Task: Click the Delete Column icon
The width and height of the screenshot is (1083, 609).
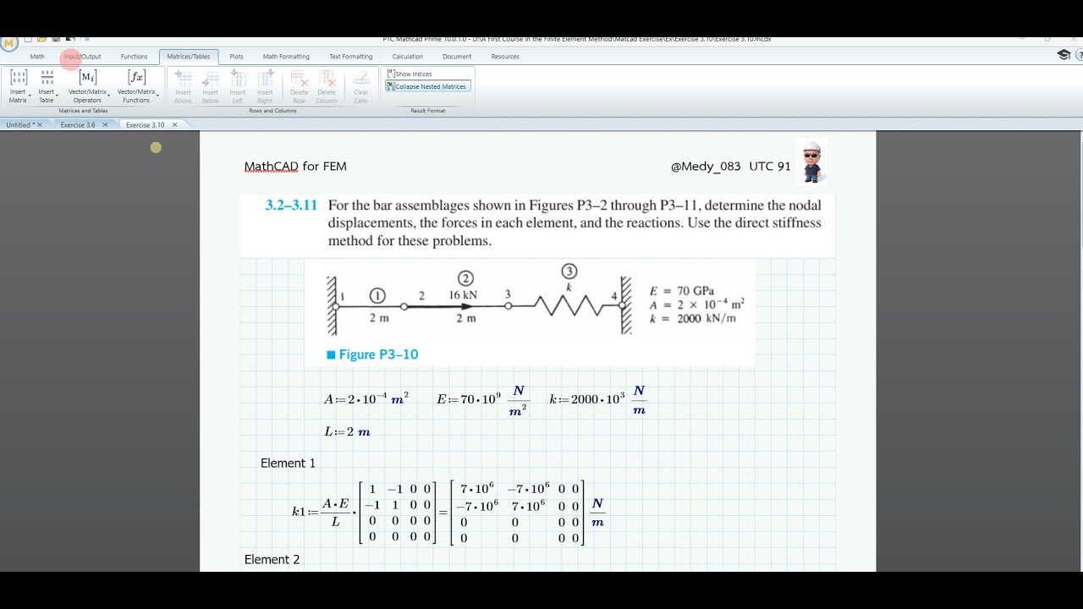Action: 327,78
